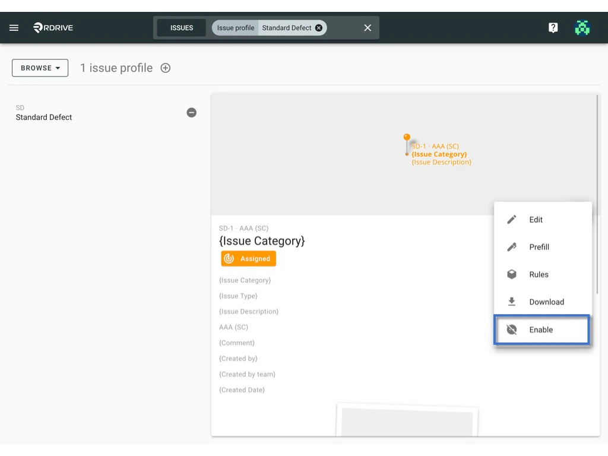The image size is (608, 456).
Task: Expand the BROWSE dropdown
Action: [x=40, y=68]
